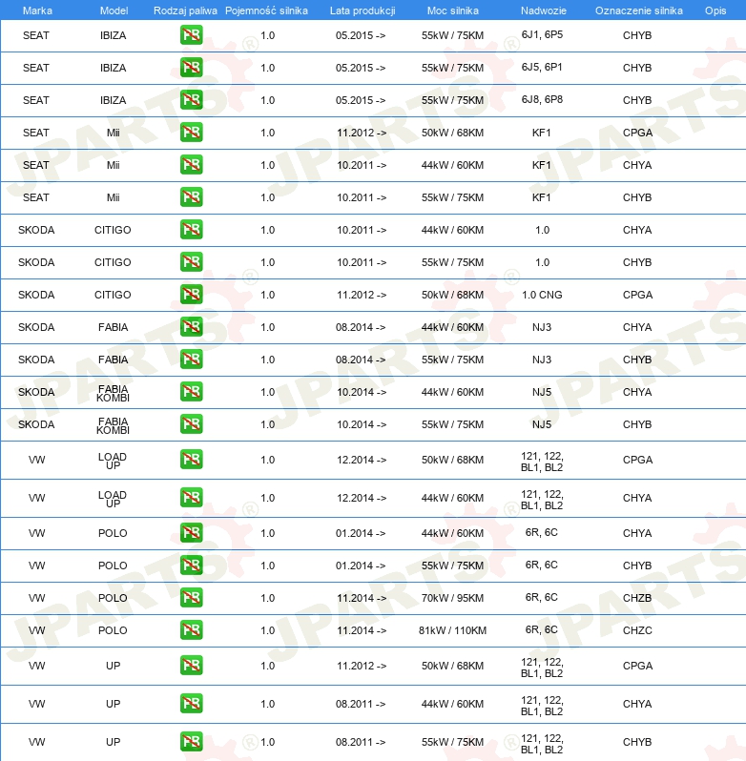Click the Opis column header
746x761 pixels.
click(715, 10)
